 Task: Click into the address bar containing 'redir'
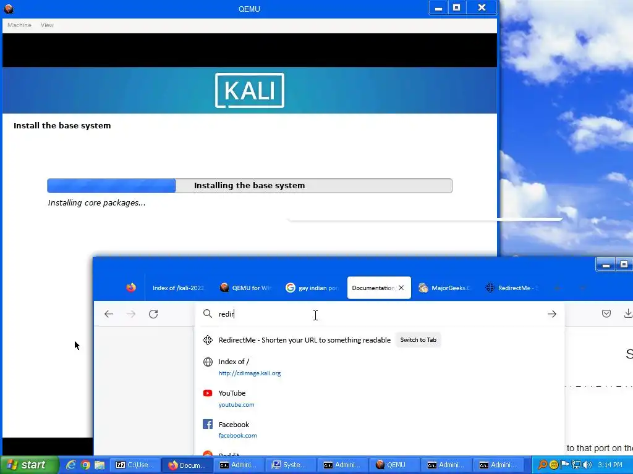point(380,314)
